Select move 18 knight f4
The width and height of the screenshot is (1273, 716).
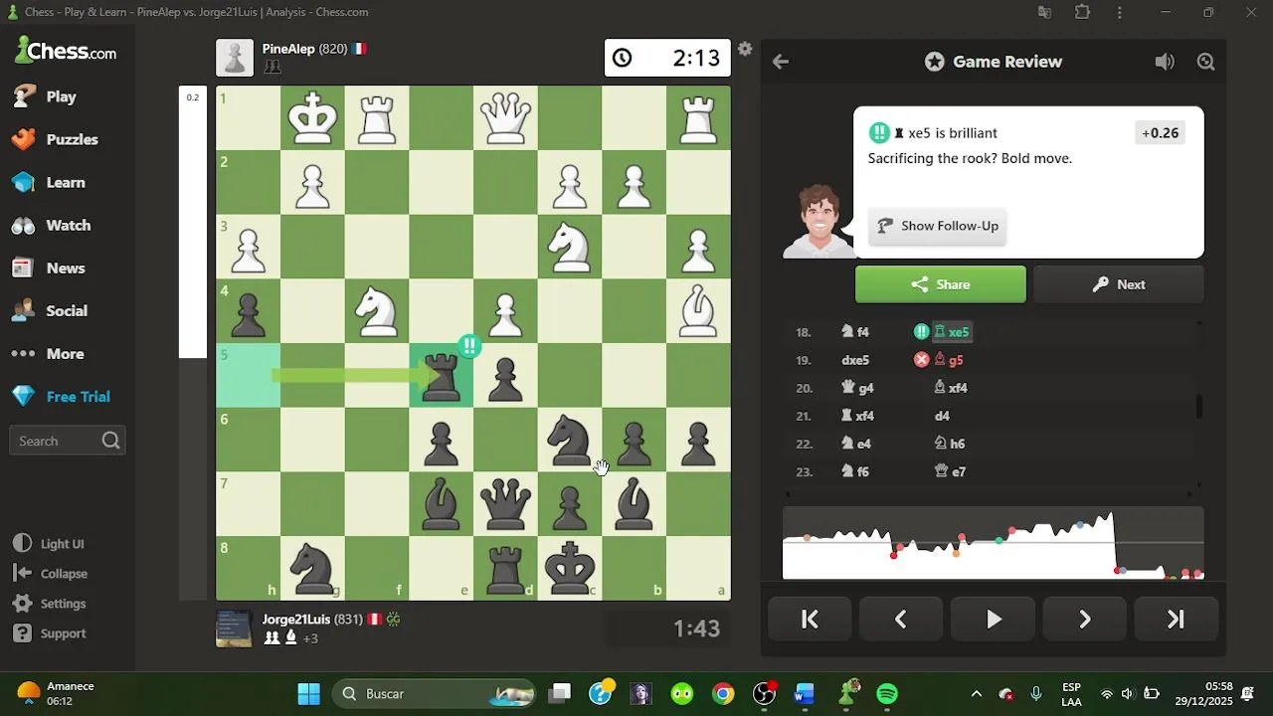tap(855, 332)
